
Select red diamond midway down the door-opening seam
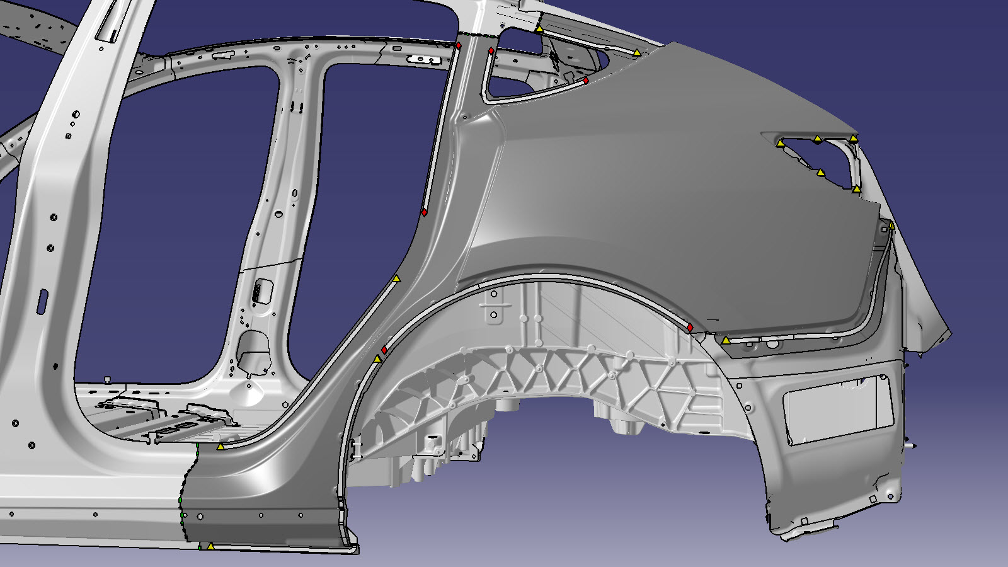pyautogui.click(x=425, y=213)
